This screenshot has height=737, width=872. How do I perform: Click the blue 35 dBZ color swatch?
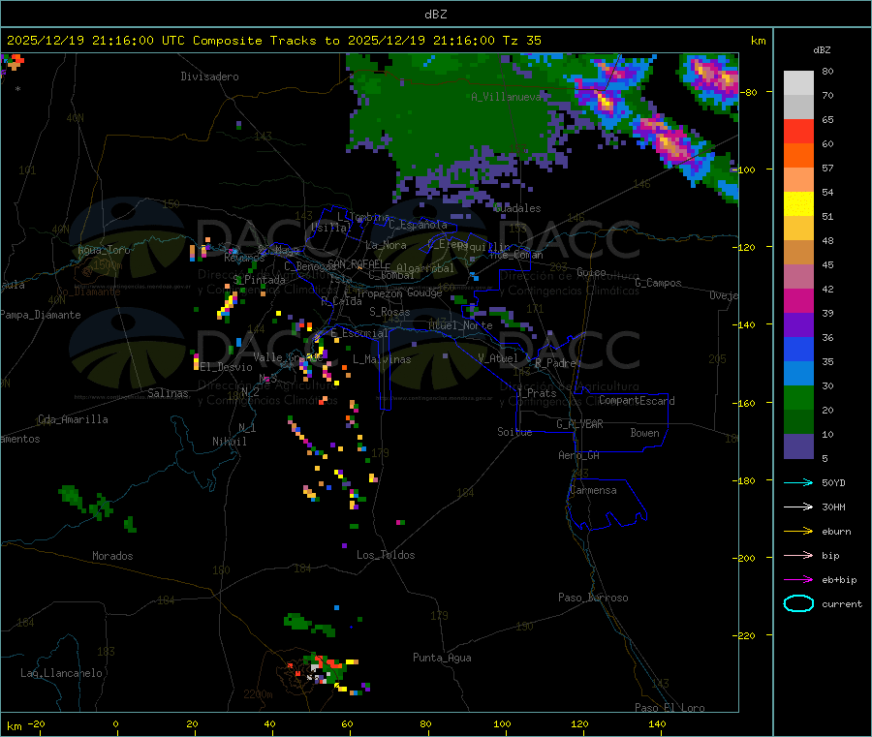[x=798, y=350]
